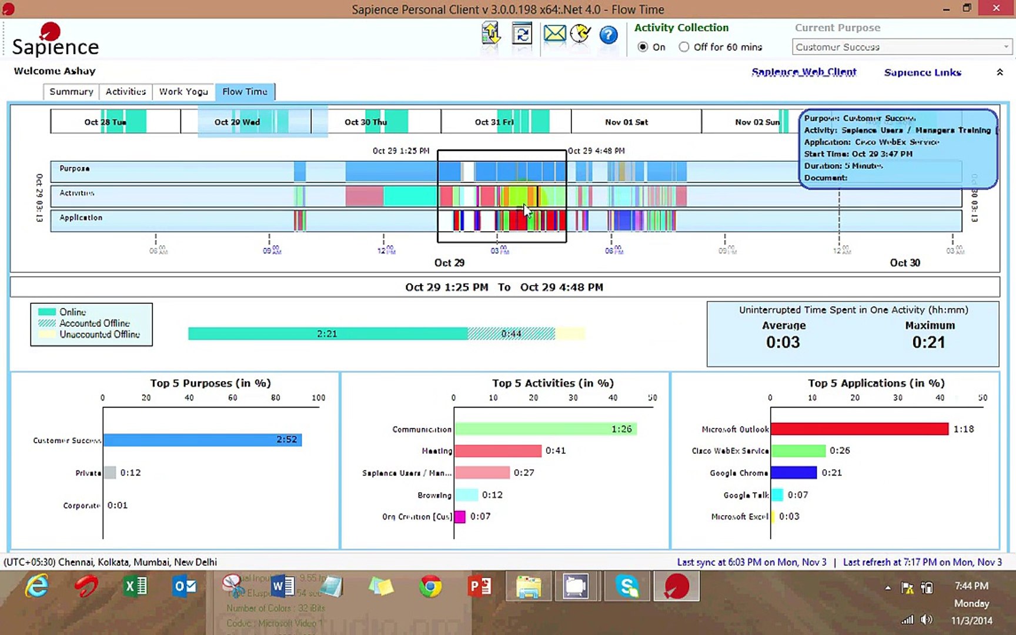
Task: Select the Off for 60 mins option
Action: coord(684,47)
